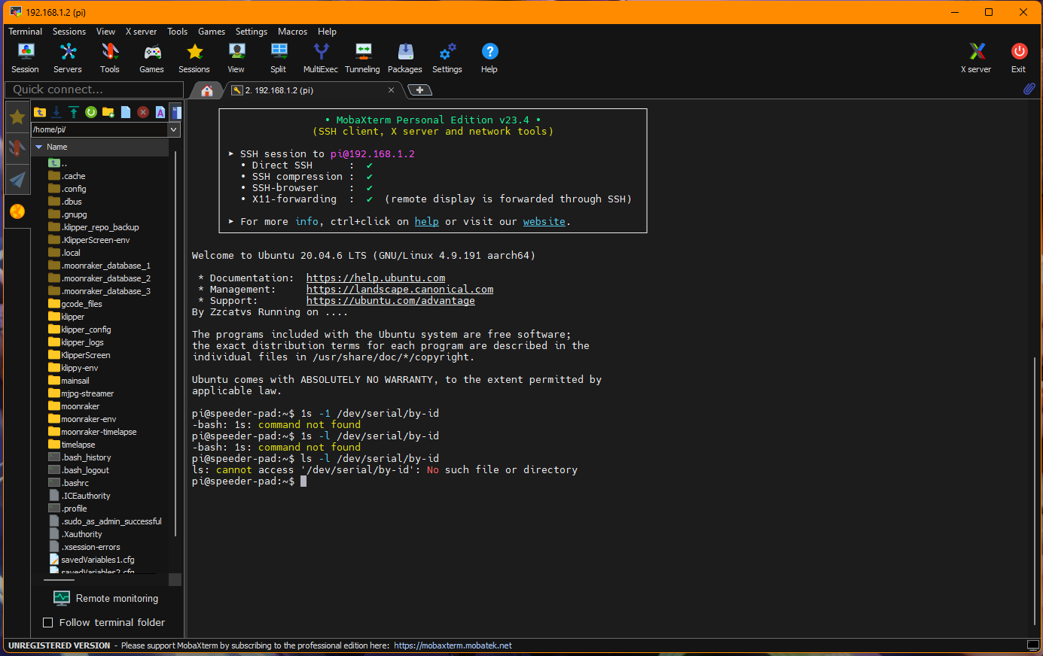
Task: Open the Terminal menu
Action: (26, 32)
